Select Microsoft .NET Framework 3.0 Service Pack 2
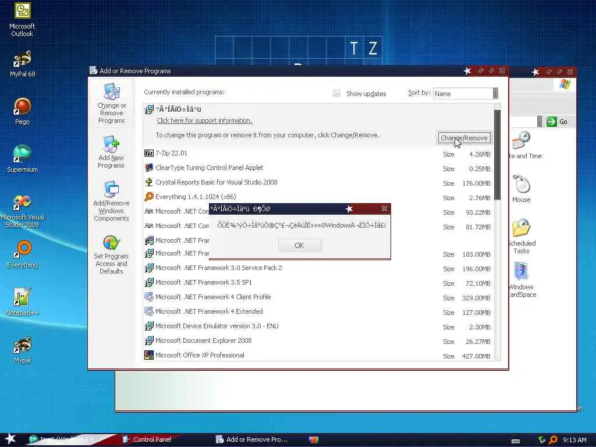 [x=318, y=268]
